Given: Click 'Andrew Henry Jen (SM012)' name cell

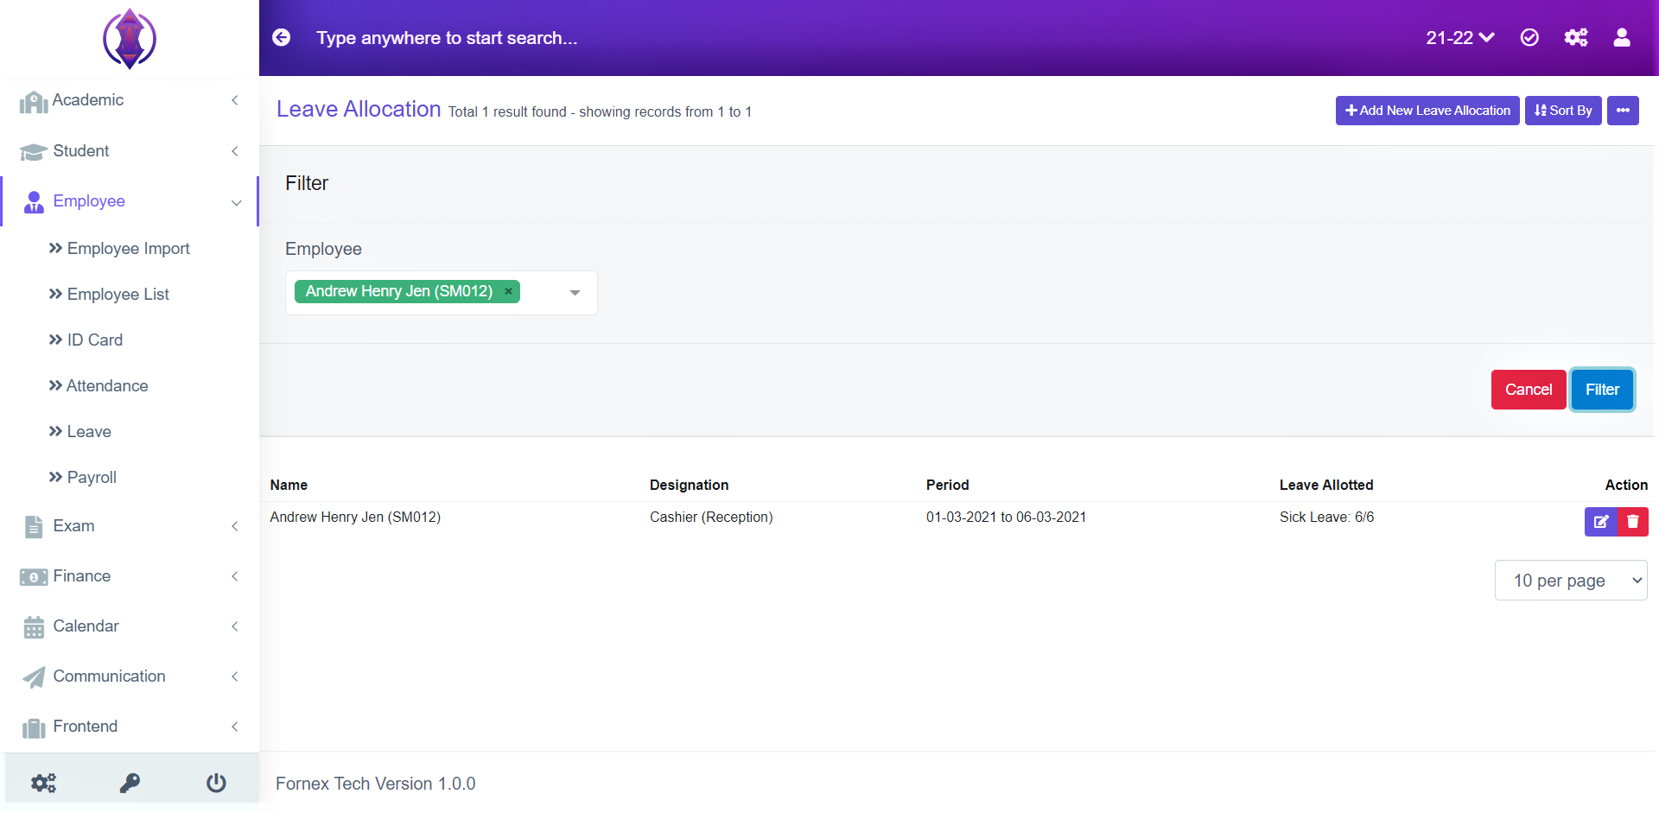Looking at the screenshot, I should pyautogui.click(x=355, y=518).
